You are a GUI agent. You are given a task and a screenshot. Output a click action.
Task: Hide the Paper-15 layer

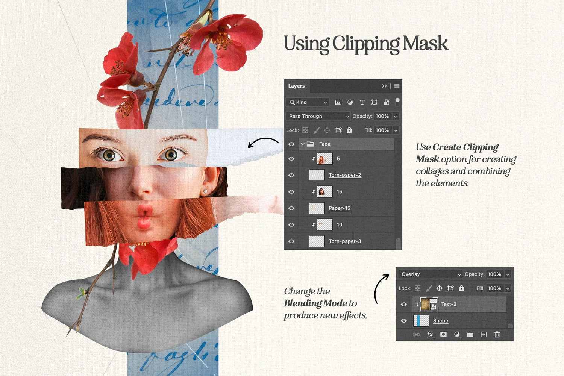point(291,208)
